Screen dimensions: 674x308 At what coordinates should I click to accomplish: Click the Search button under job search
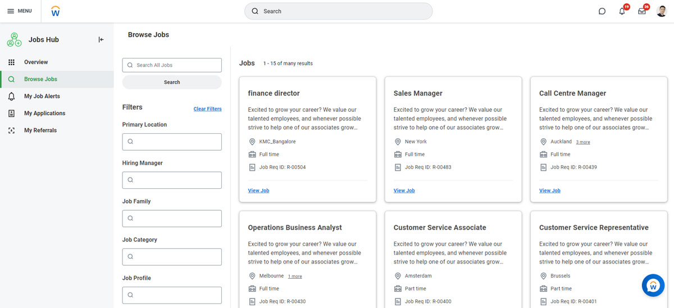pos(172,82)
